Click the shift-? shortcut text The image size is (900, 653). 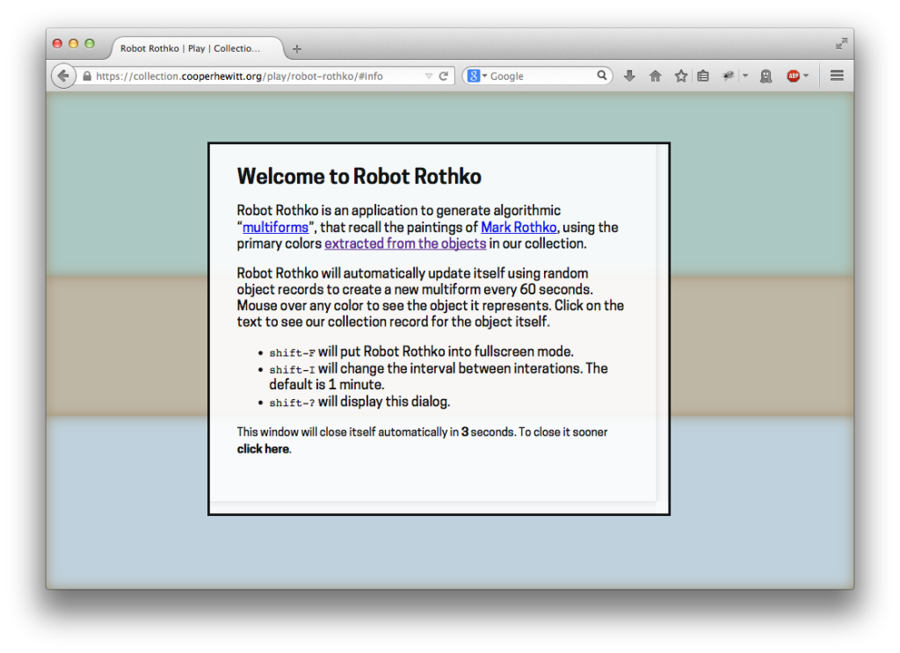pos(292,403)
